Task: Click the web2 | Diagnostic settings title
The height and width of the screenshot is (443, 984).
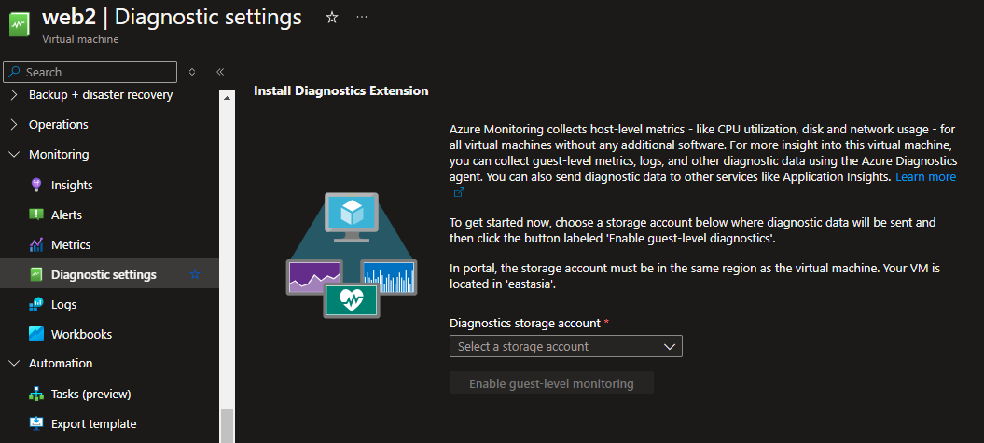Action: coord(172,17)
